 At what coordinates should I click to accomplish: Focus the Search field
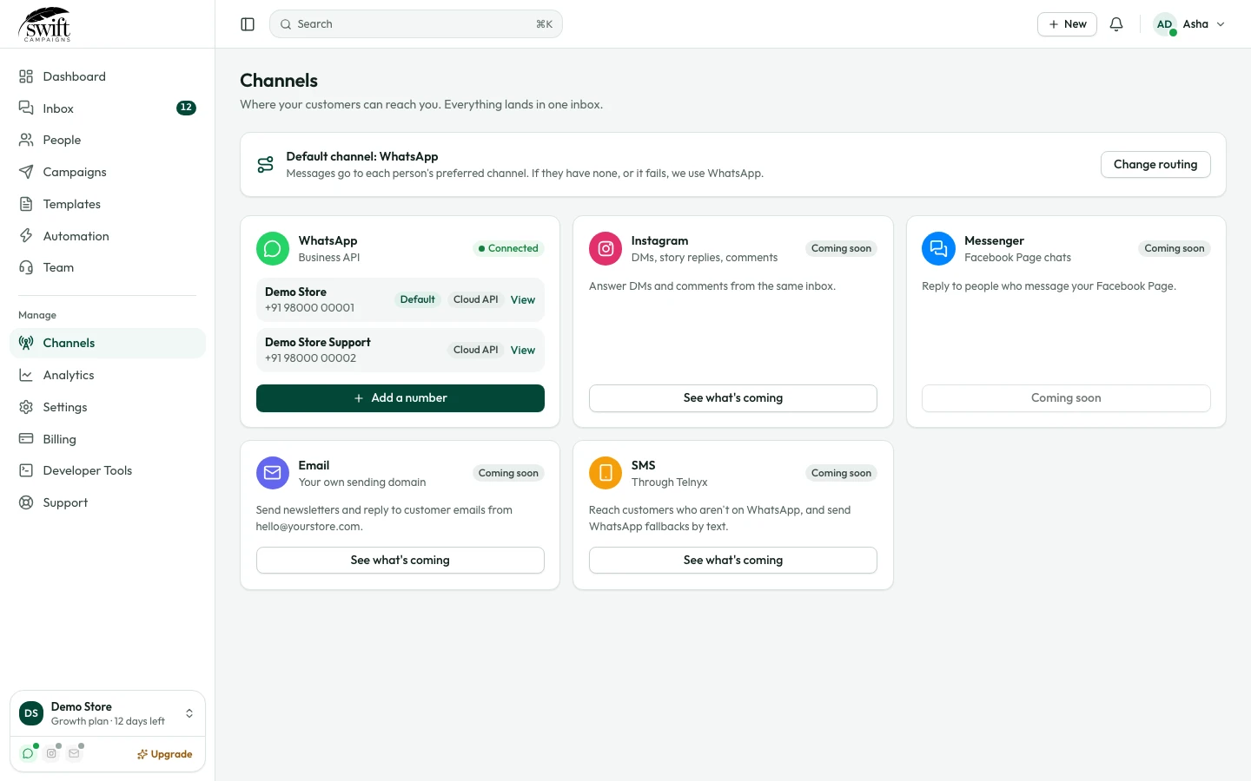pos(416,24)
